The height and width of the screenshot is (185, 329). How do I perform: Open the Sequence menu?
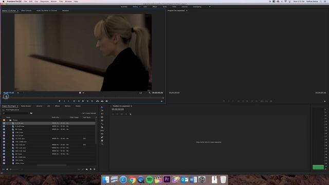point(44,2)
